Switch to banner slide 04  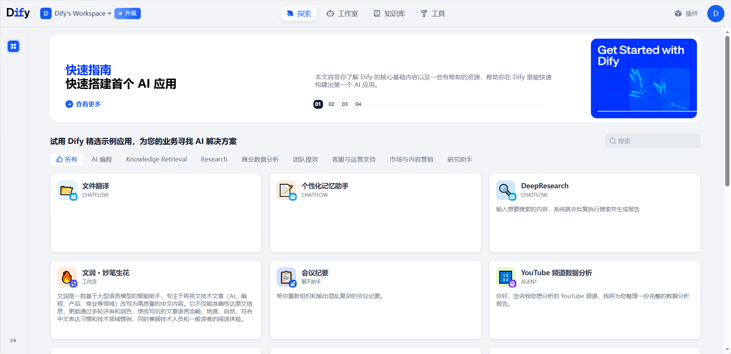tap(358, 104)
